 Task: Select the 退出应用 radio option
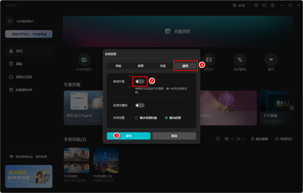click(166, 118)
